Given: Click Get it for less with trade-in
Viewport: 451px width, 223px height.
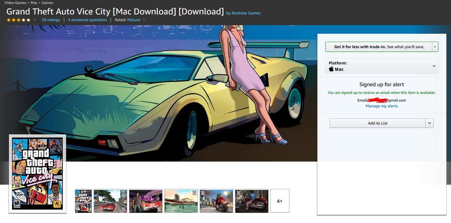Looking at the screenshot, I should (379, 47).
